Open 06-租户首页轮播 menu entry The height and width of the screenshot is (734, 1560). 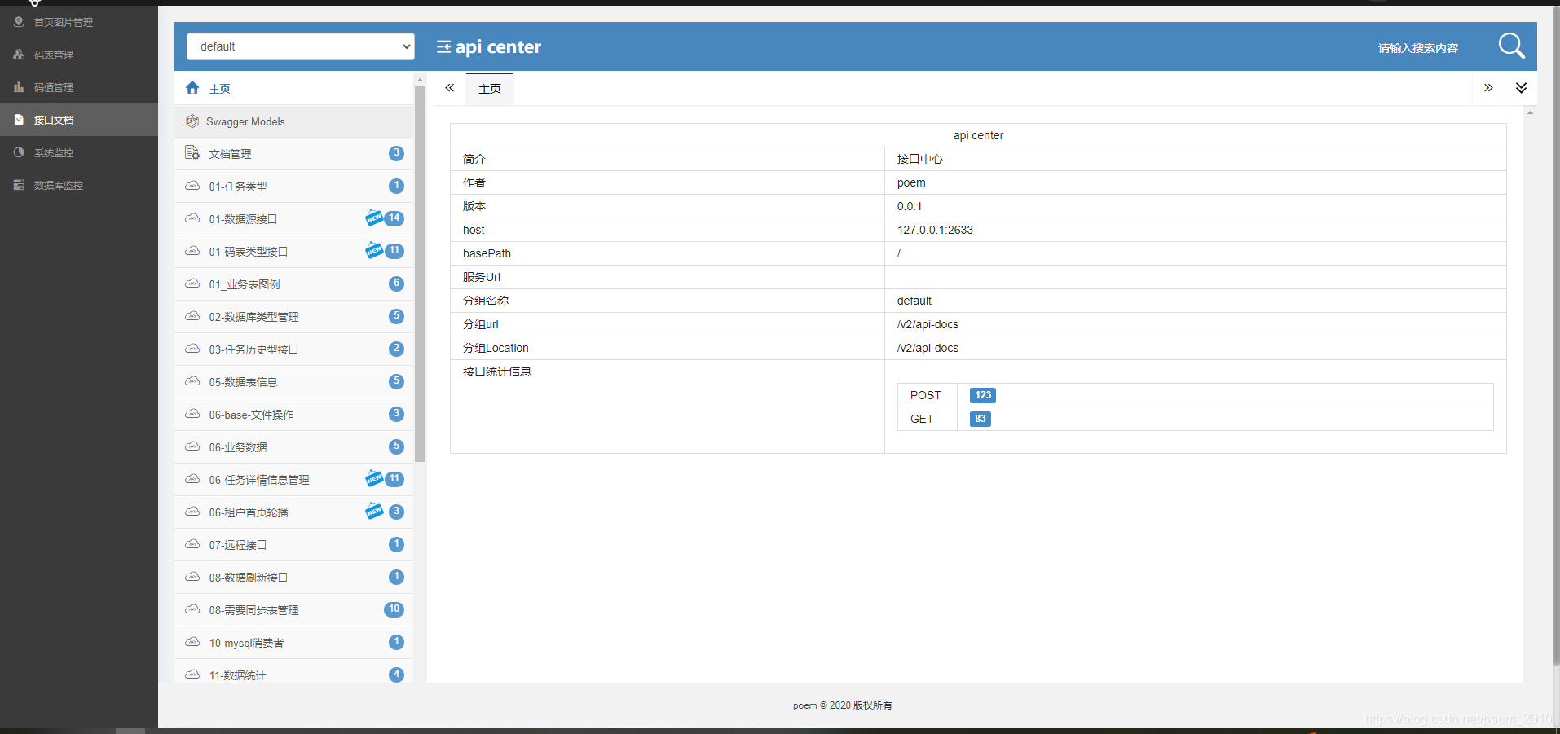(294, 512)
